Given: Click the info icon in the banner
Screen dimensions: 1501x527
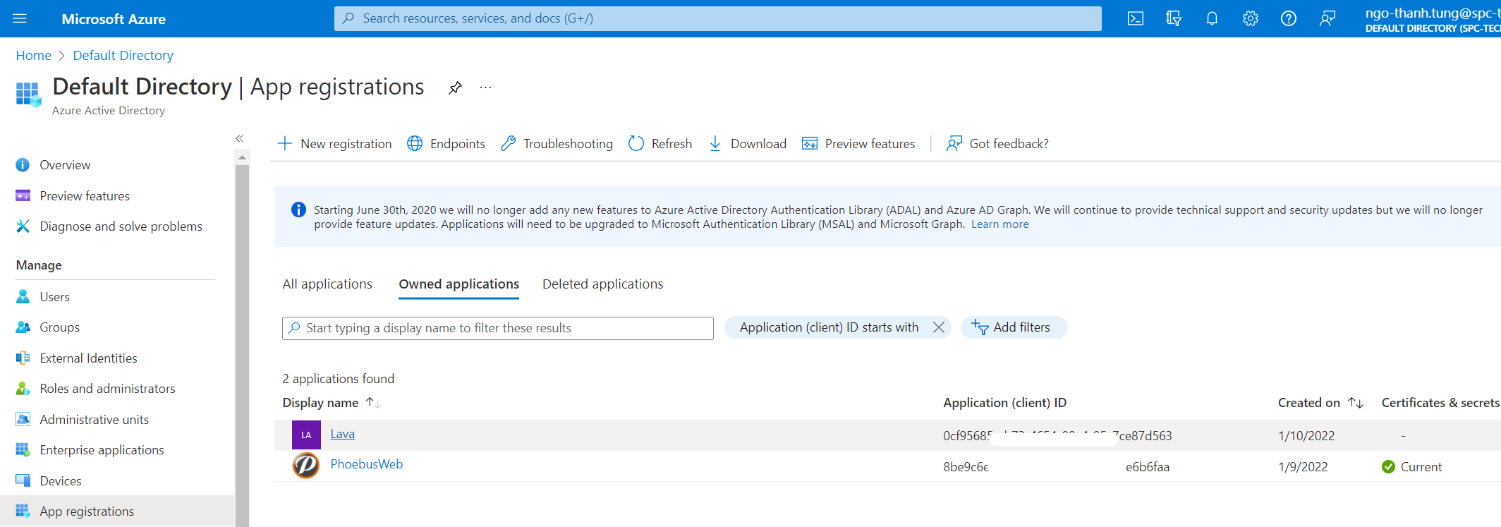Looking at the screenshot, I should point(298,210).
